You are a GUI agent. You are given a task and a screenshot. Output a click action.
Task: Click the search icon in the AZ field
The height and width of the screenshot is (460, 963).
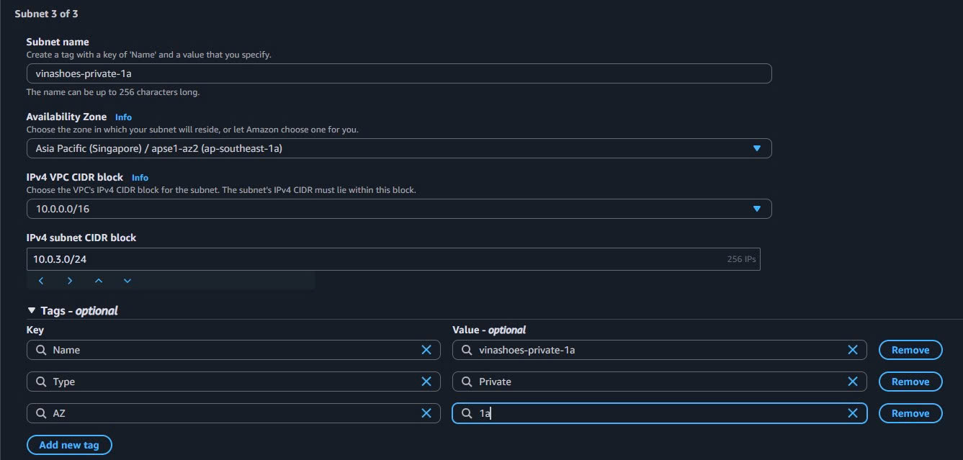point(41,413)
